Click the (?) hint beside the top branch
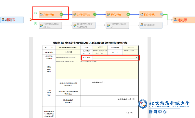The height and width of the screenshot is (118, 195). click(x=35, y=13)
